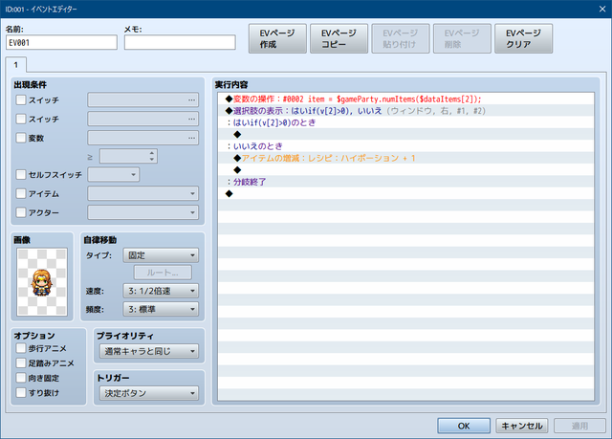Toggle the アクター condition checkbox
Screen dimensions: 612x439
click(21, 212)
